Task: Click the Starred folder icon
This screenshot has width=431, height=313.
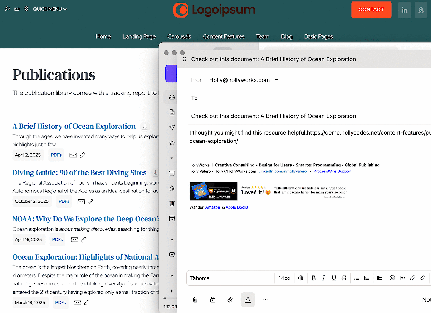Action: 172,143
